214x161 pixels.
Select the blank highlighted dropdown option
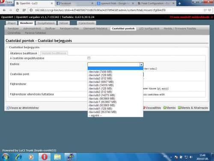[115, 68]
